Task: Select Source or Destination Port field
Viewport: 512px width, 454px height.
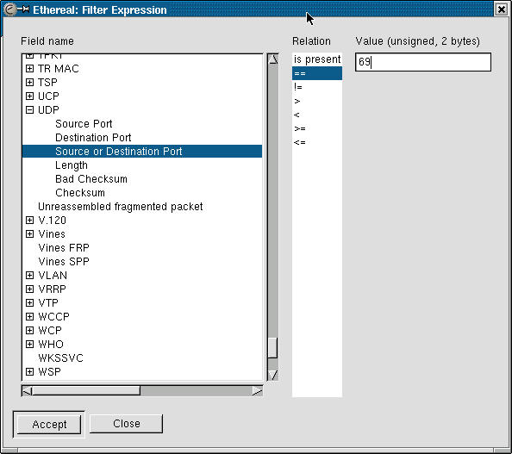Action: click(x=142, y=151)
